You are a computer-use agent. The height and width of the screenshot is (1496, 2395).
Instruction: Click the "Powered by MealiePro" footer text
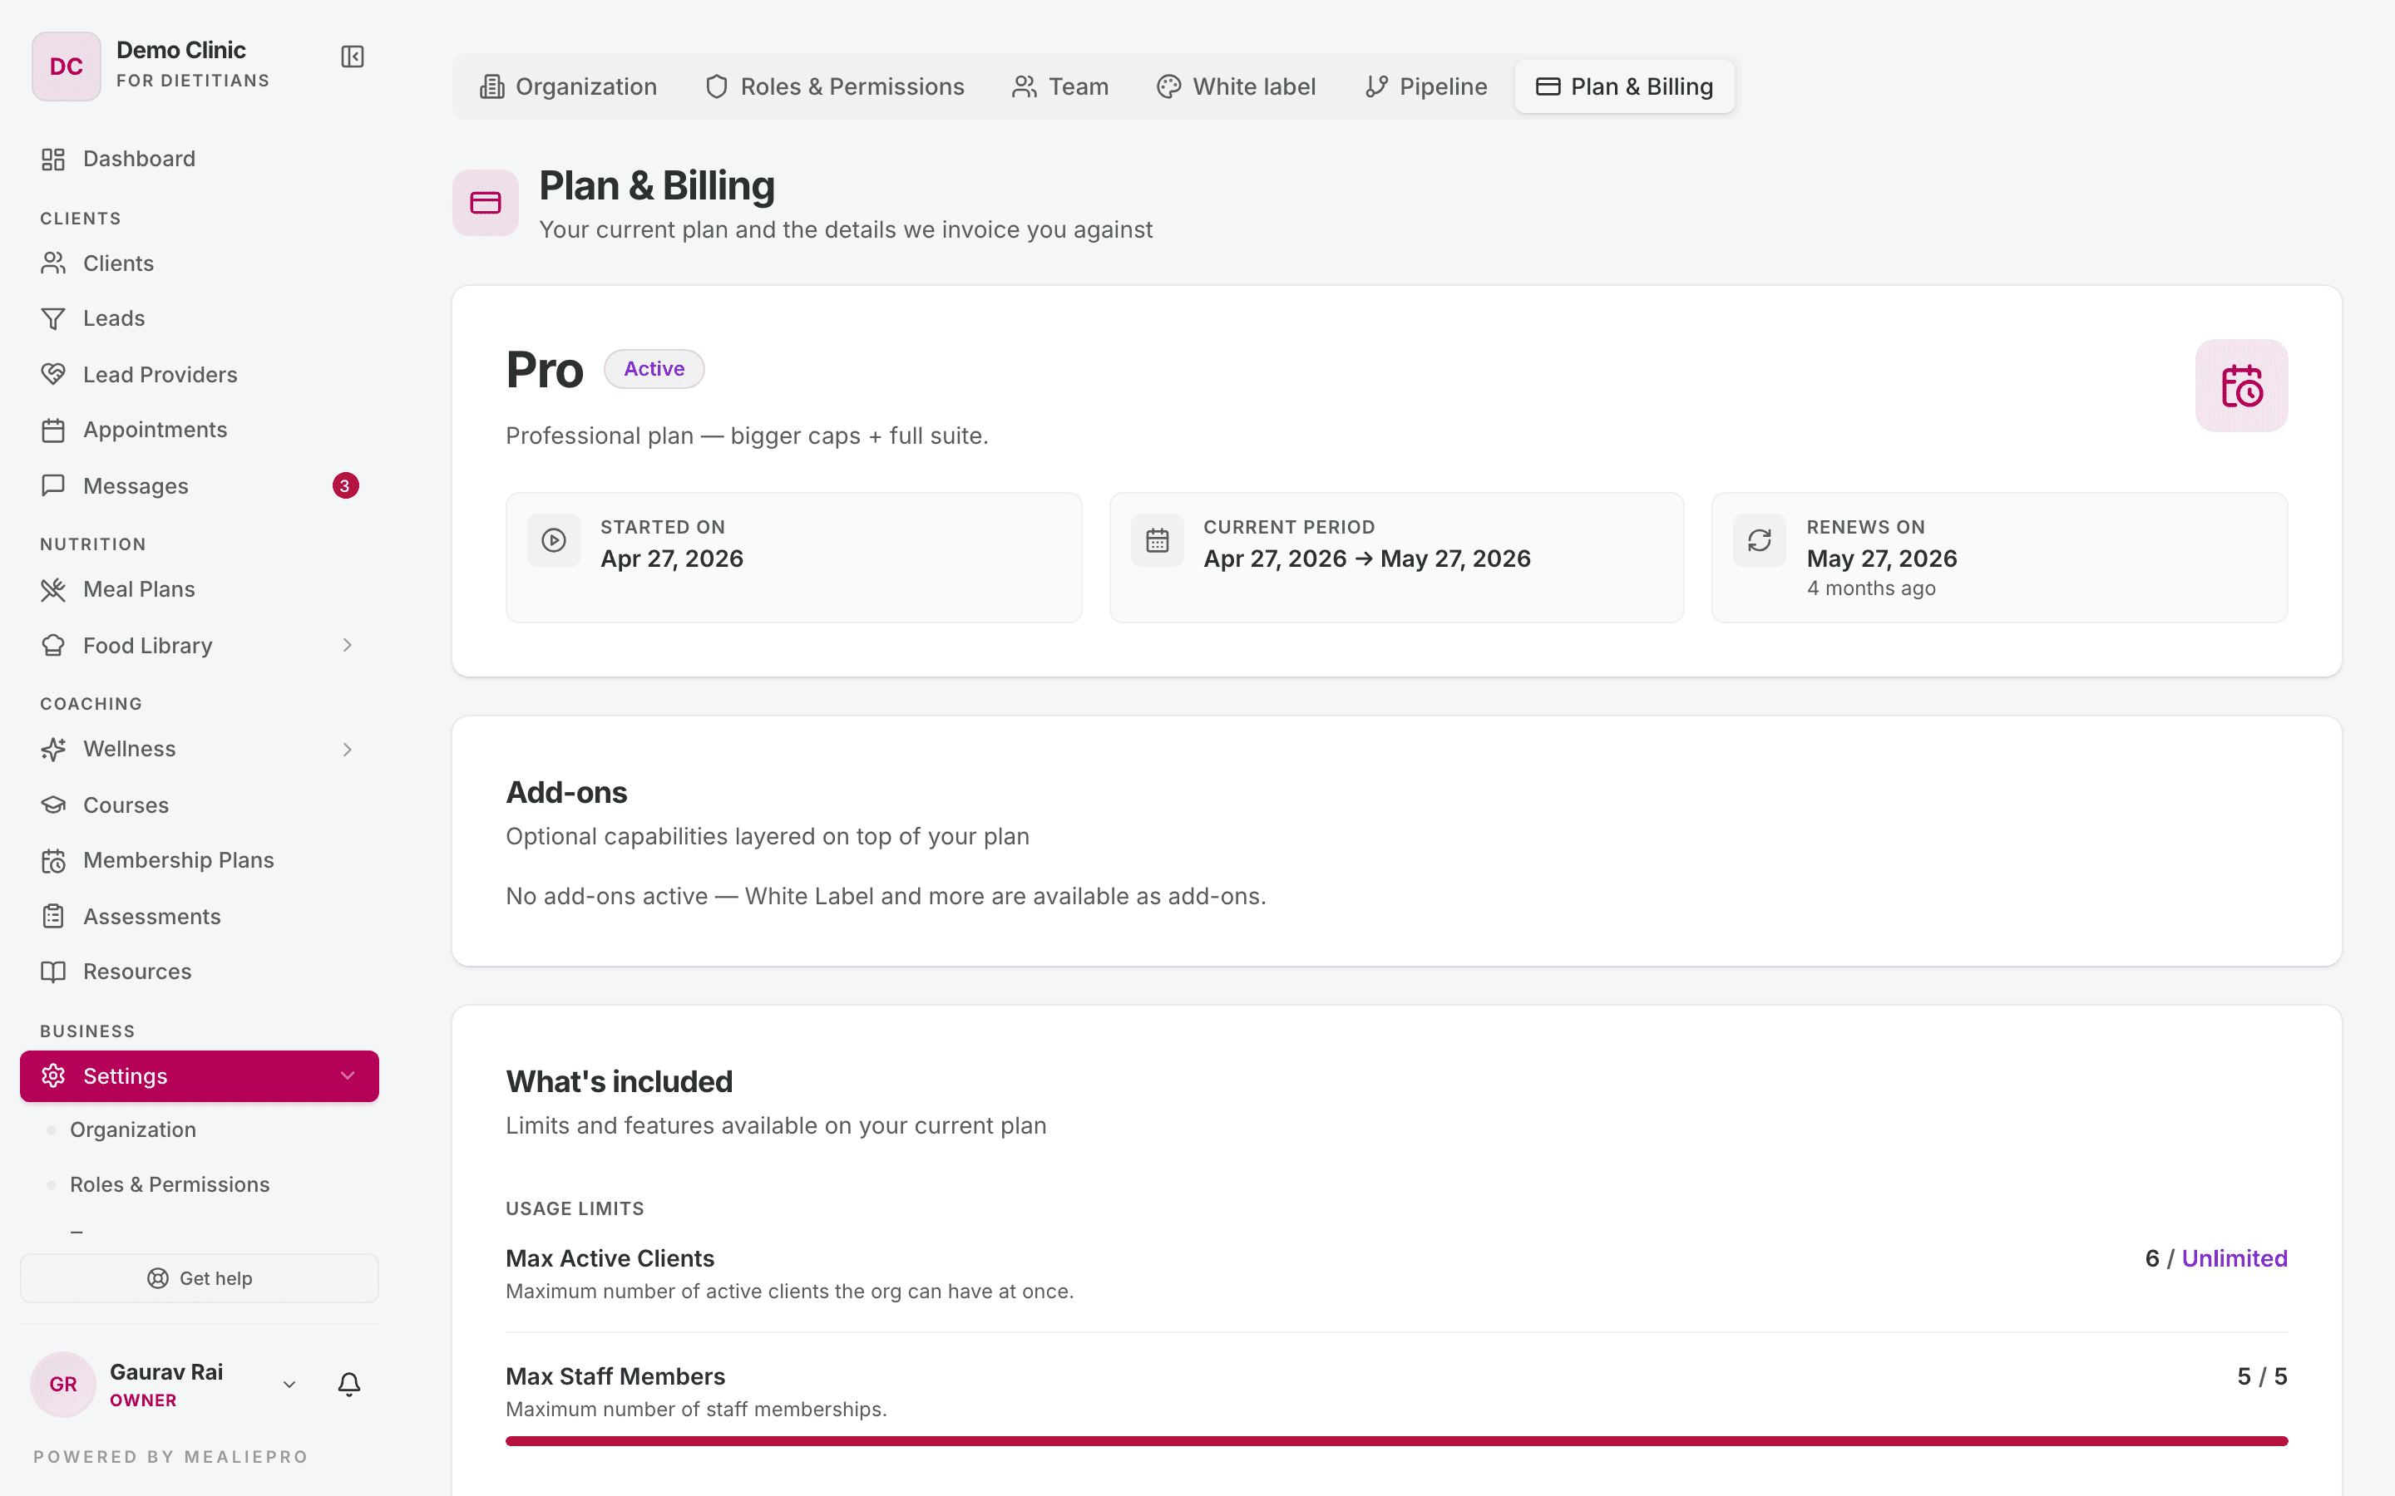click(171, 1456)
